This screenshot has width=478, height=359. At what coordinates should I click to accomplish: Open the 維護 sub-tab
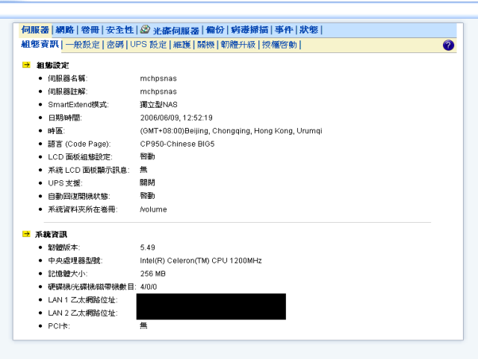[182, 45]
